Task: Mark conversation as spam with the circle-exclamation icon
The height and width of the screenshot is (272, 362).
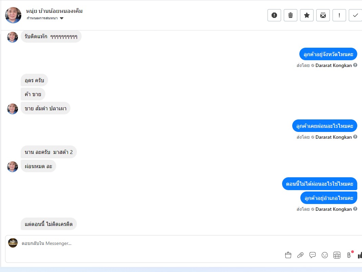Action: (x=274, y=15)
